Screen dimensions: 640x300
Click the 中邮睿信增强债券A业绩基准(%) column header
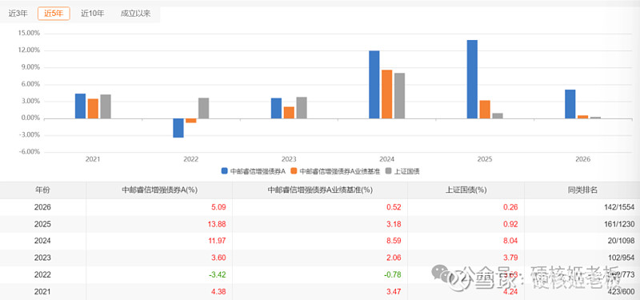(320, 190)
